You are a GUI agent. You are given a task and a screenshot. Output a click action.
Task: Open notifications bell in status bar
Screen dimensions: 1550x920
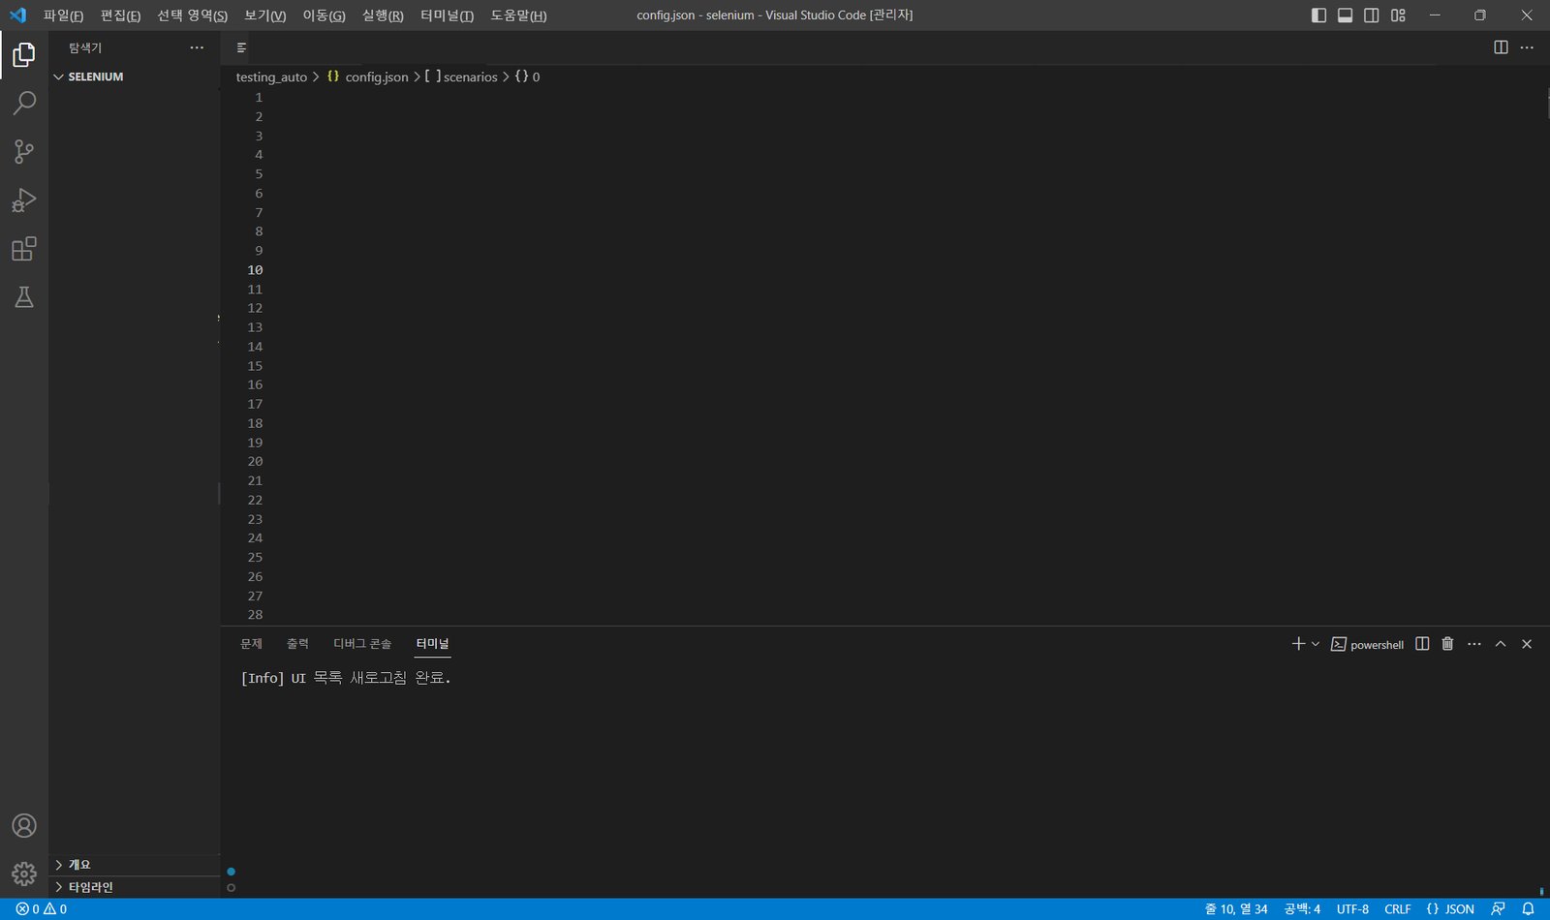(x=1528, y=909)
